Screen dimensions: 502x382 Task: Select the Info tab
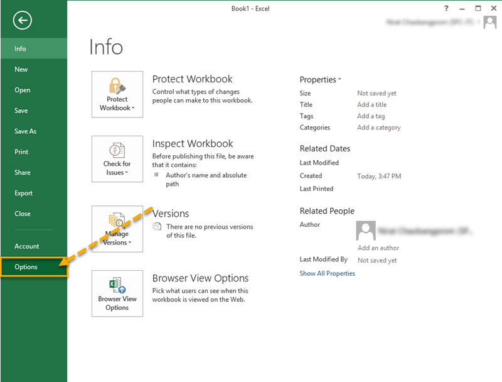point(34,49)
